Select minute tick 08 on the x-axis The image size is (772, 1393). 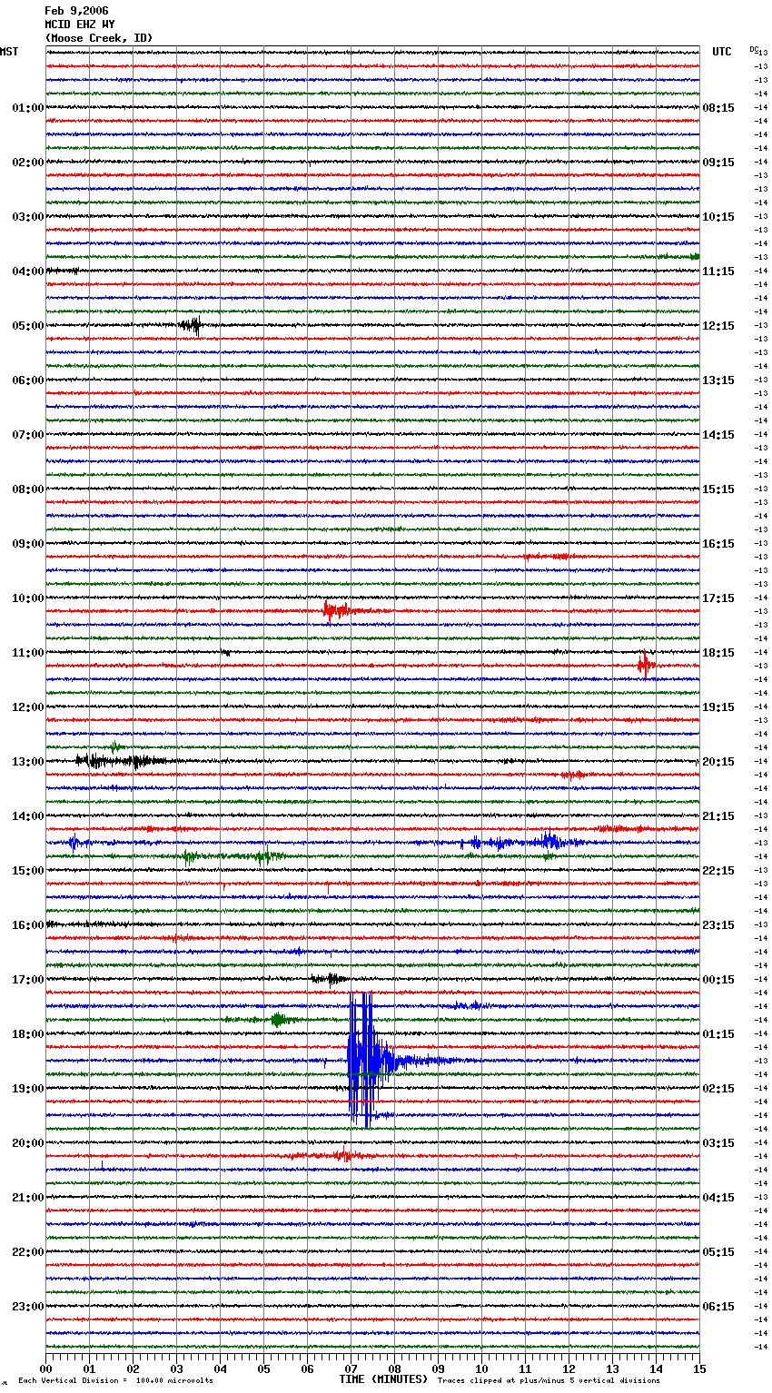coord(395,1368)
